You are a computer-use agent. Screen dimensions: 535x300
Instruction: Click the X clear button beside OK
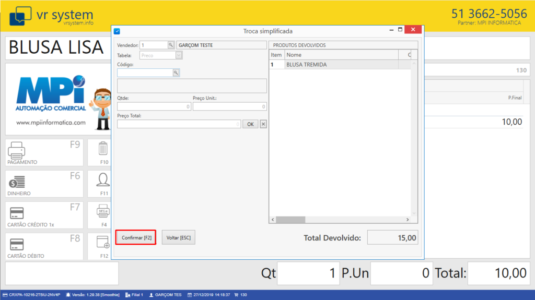[263, 124]
